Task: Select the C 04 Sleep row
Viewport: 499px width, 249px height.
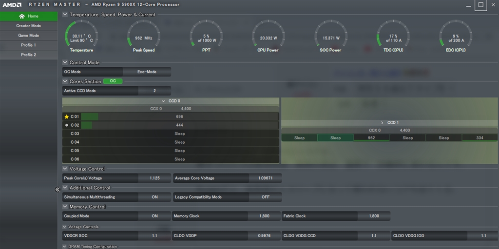Action: (x=171, y=142)
